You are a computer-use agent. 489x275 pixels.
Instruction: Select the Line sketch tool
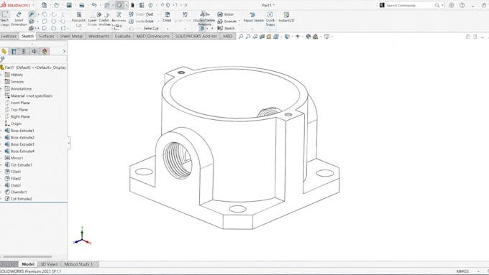(32, 14)
